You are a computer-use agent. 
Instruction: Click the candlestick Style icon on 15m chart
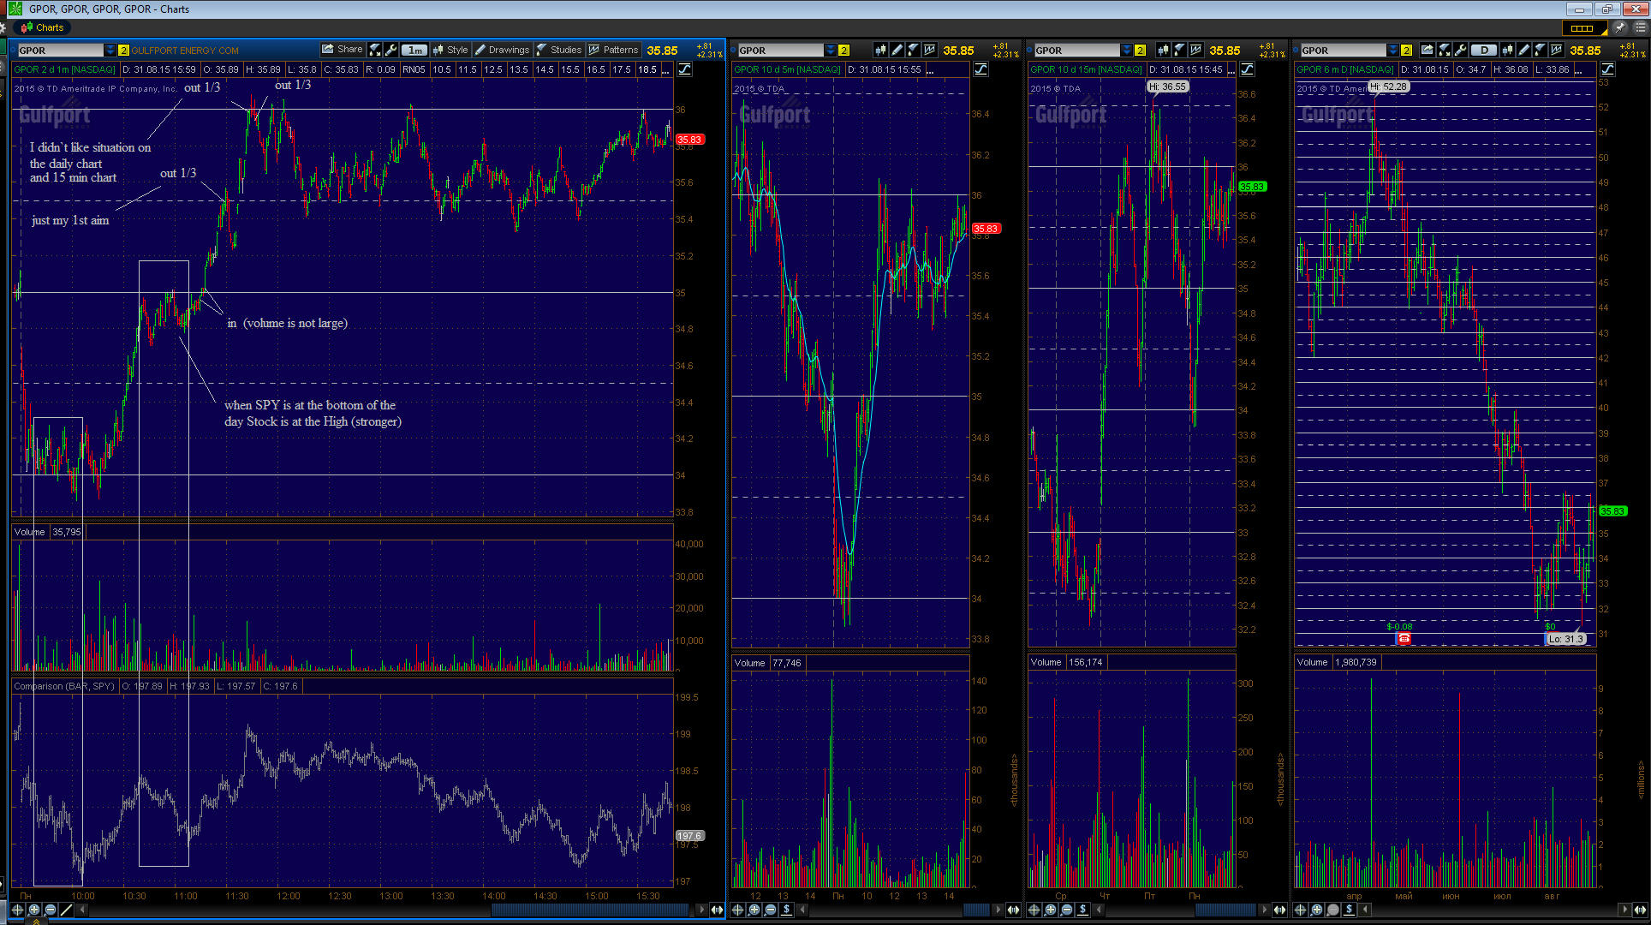pyautogui.click(x=1164, y=50)
